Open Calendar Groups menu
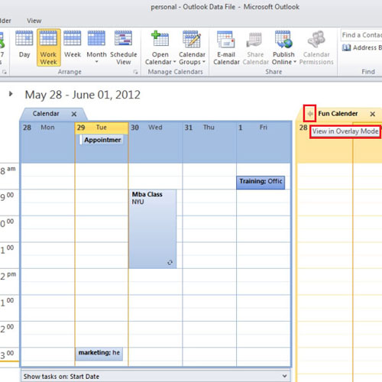 pyautogui.click(x=192, y=47)
